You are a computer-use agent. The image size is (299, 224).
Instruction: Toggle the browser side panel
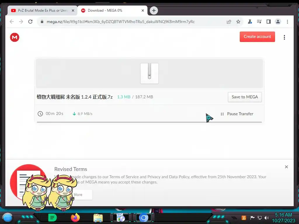(269, 22)
